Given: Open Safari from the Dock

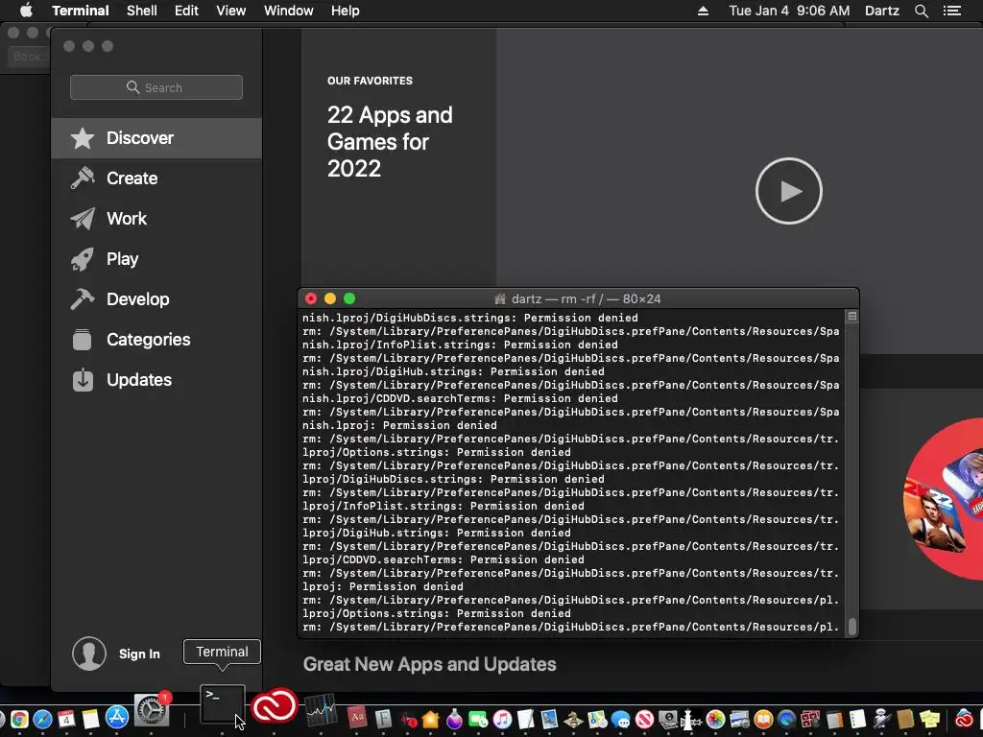Looking at the screenshot, I should [42, 718].
